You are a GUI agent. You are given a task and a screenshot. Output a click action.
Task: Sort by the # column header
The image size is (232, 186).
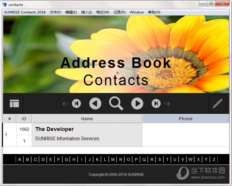point(10,119)
